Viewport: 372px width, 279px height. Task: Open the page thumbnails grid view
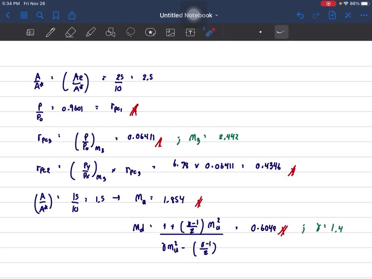tap(24, 15)
